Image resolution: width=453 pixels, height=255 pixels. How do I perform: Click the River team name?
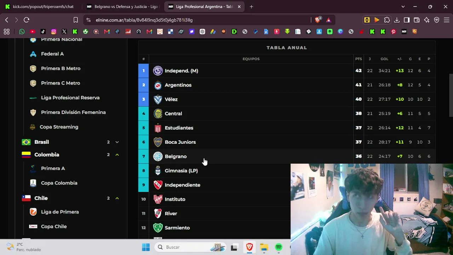(171, 214)
